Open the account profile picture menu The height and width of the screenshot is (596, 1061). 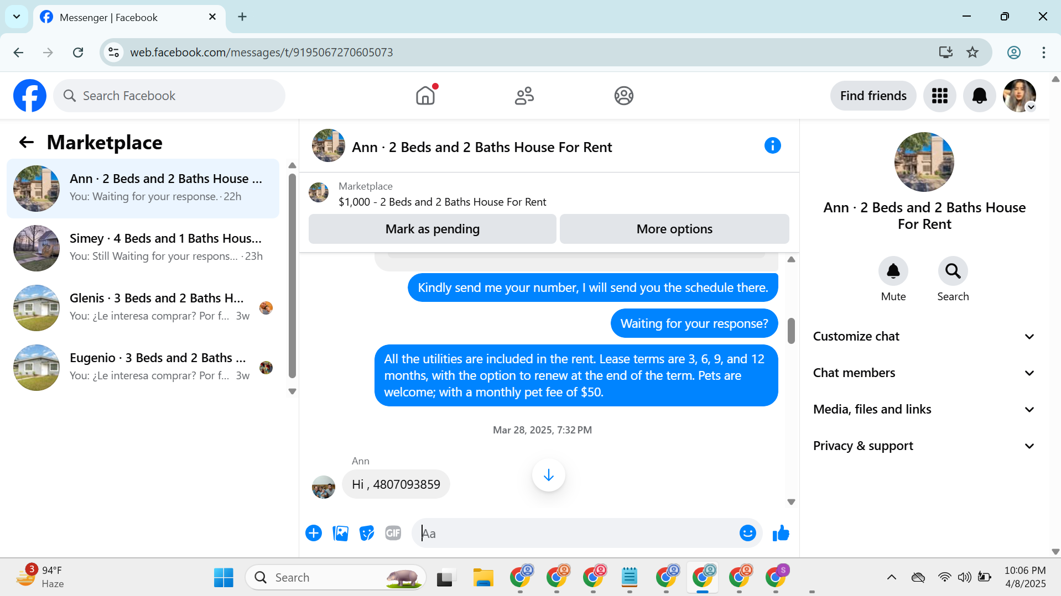[x=1019, y=96]
